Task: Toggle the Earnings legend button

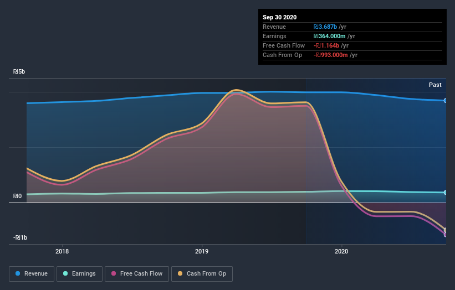Action: (79, 273)
